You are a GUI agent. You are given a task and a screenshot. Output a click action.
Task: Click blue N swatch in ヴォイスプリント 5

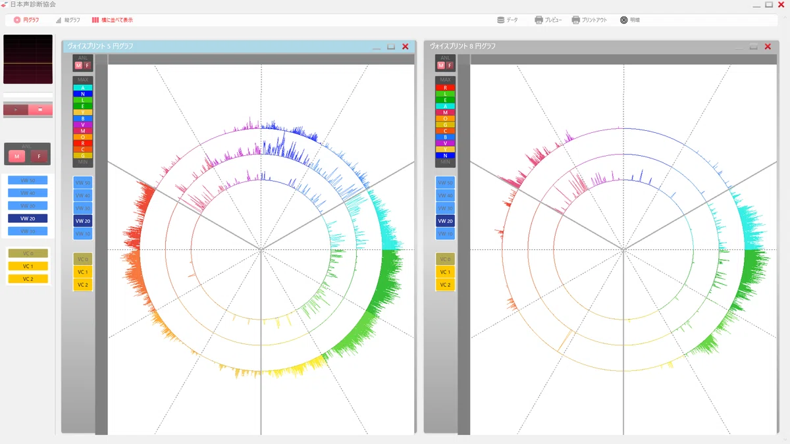(x=83, y=94)
